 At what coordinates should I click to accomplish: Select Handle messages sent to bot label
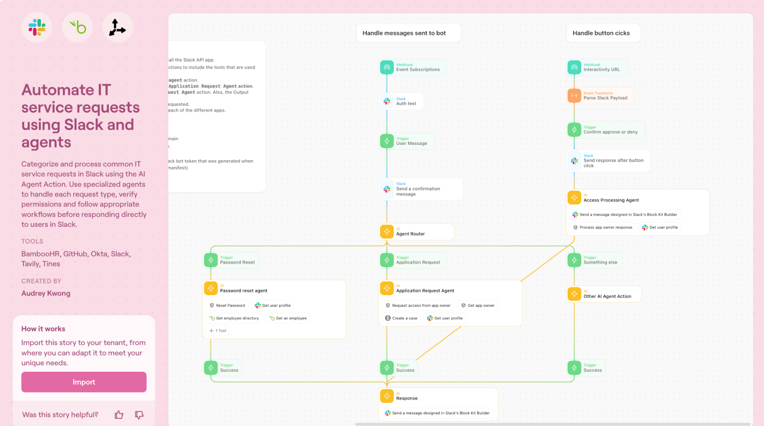click(x=404, y=33)
